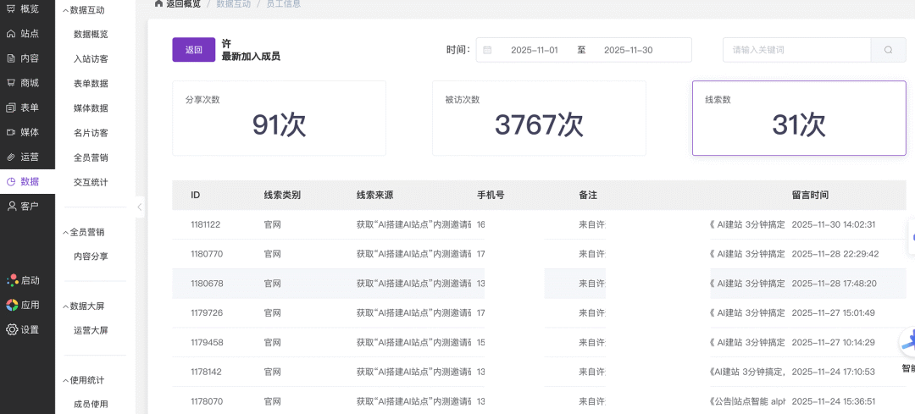
Task: Collapse the 数据大屏 menu group
Action: click(x=85, y=306)
